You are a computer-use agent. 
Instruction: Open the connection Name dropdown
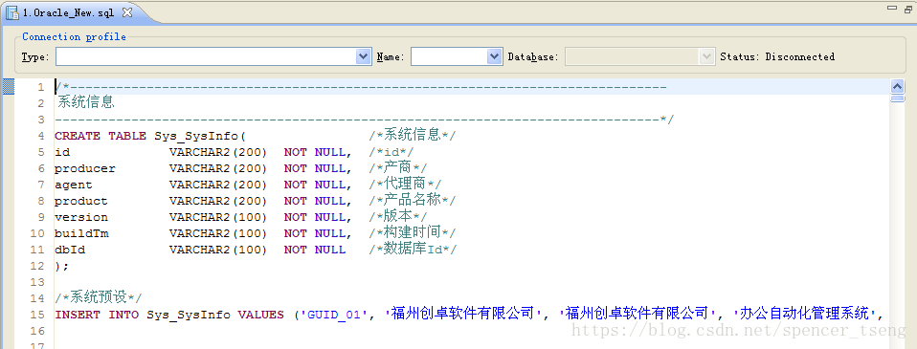tap(495, 56)
